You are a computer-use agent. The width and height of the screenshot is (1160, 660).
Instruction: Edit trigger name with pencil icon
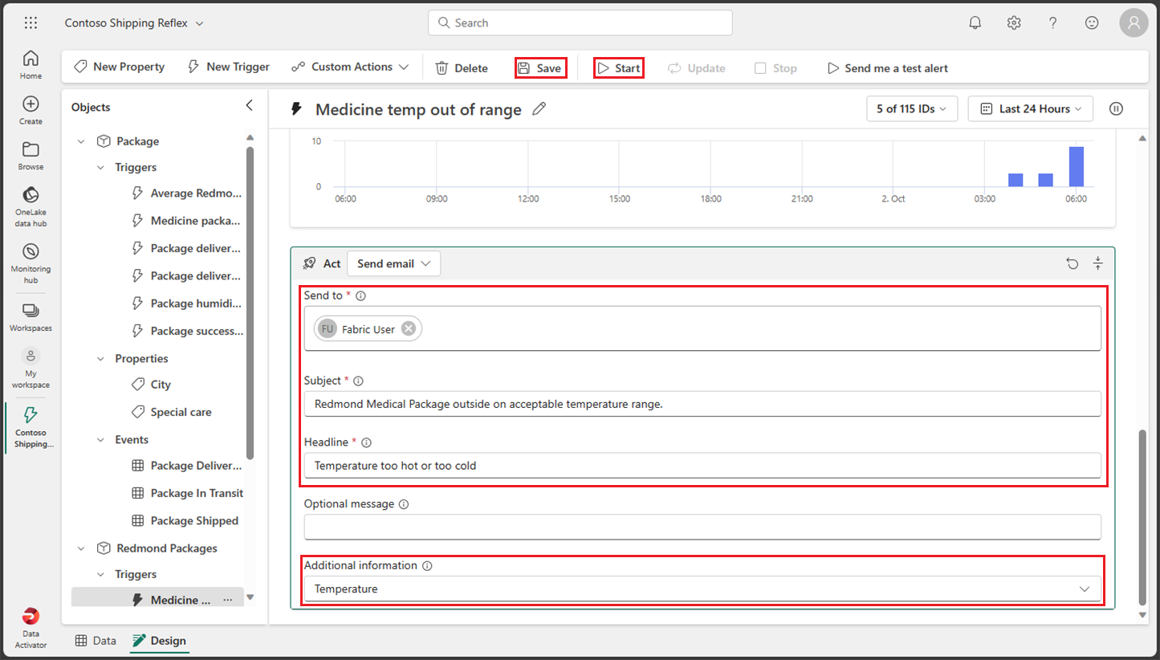[539, 109]
